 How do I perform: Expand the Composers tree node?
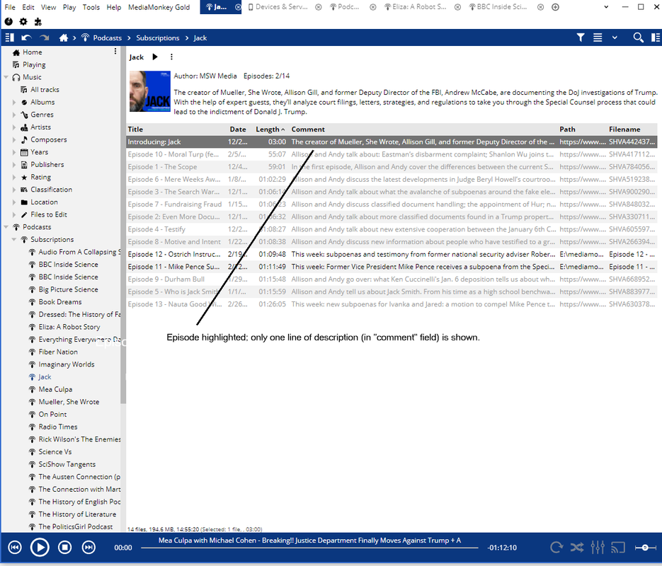[14, 139]
